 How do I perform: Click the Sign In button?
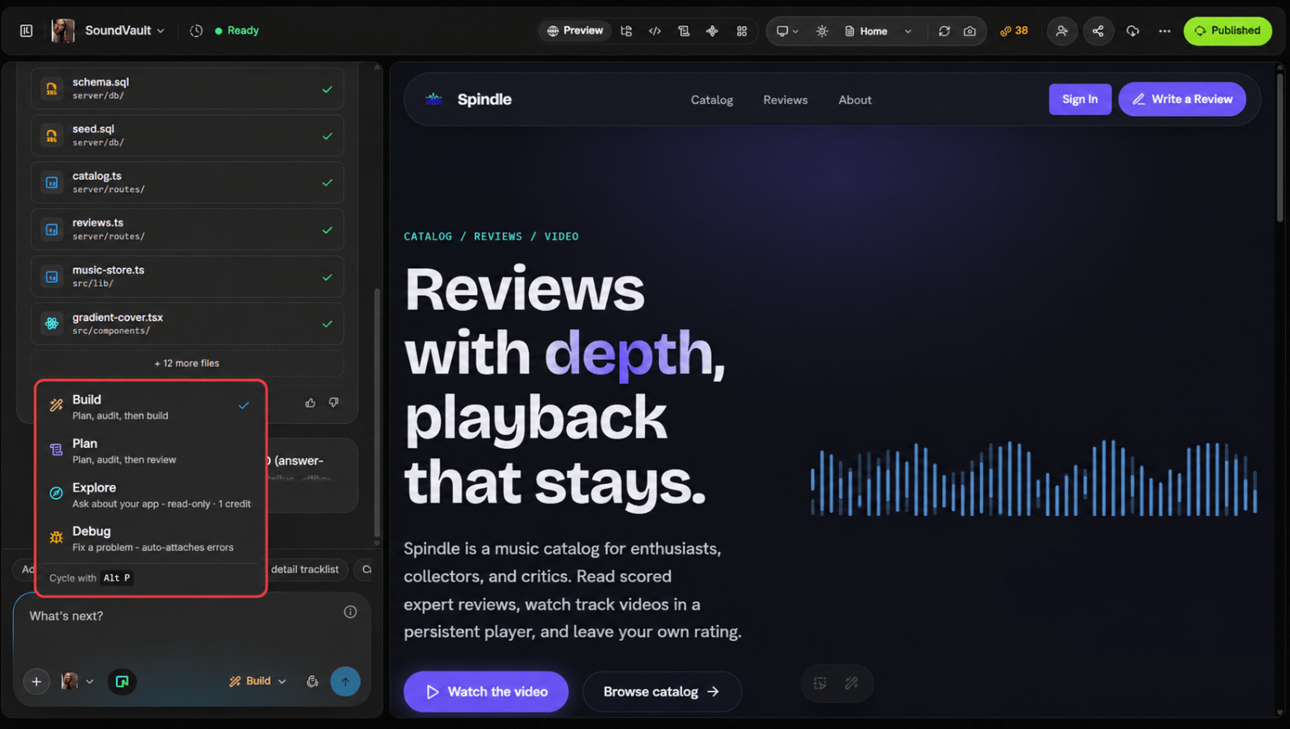pos(1079,100)
